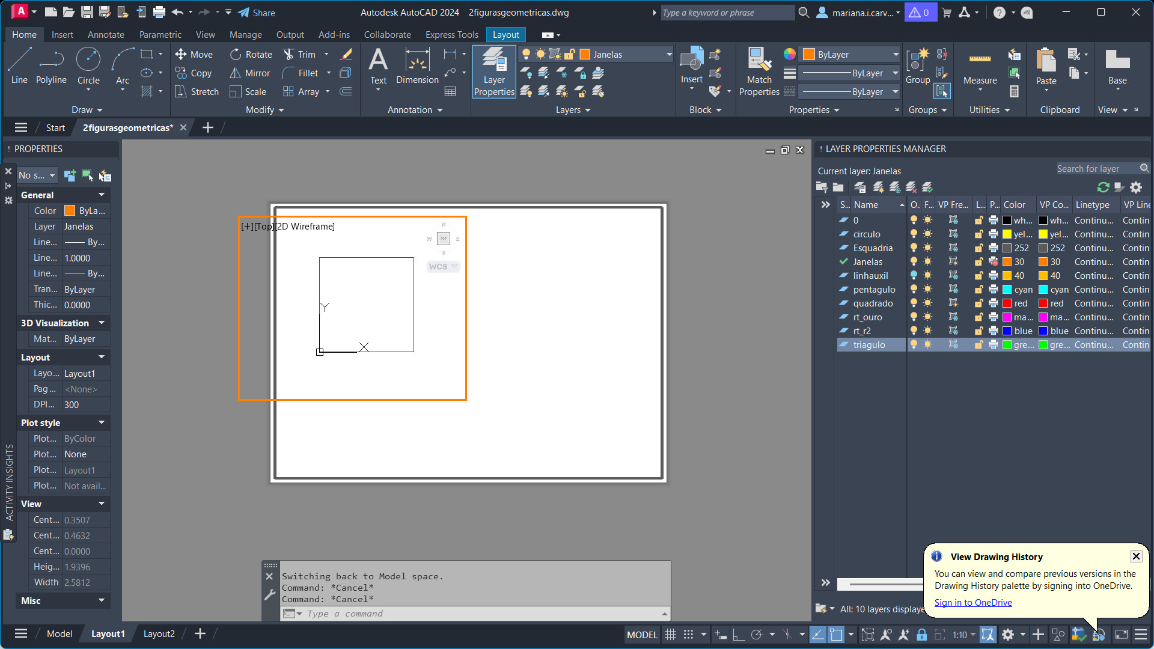Screen dimensions: 1154x649
Task: Switch to the Layout2 tab
Action: (159, 634)
